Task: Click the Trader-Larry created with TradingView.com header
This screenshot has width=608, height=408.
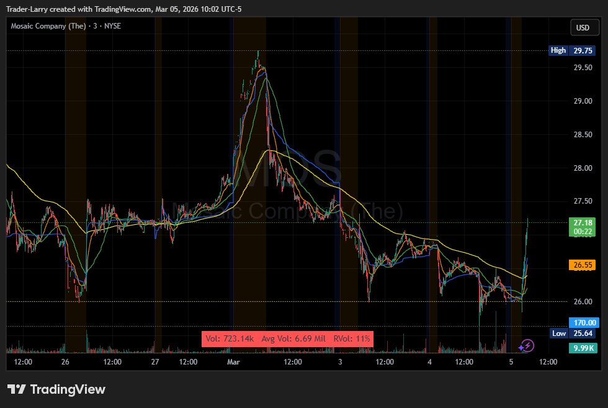Action: 123,9
